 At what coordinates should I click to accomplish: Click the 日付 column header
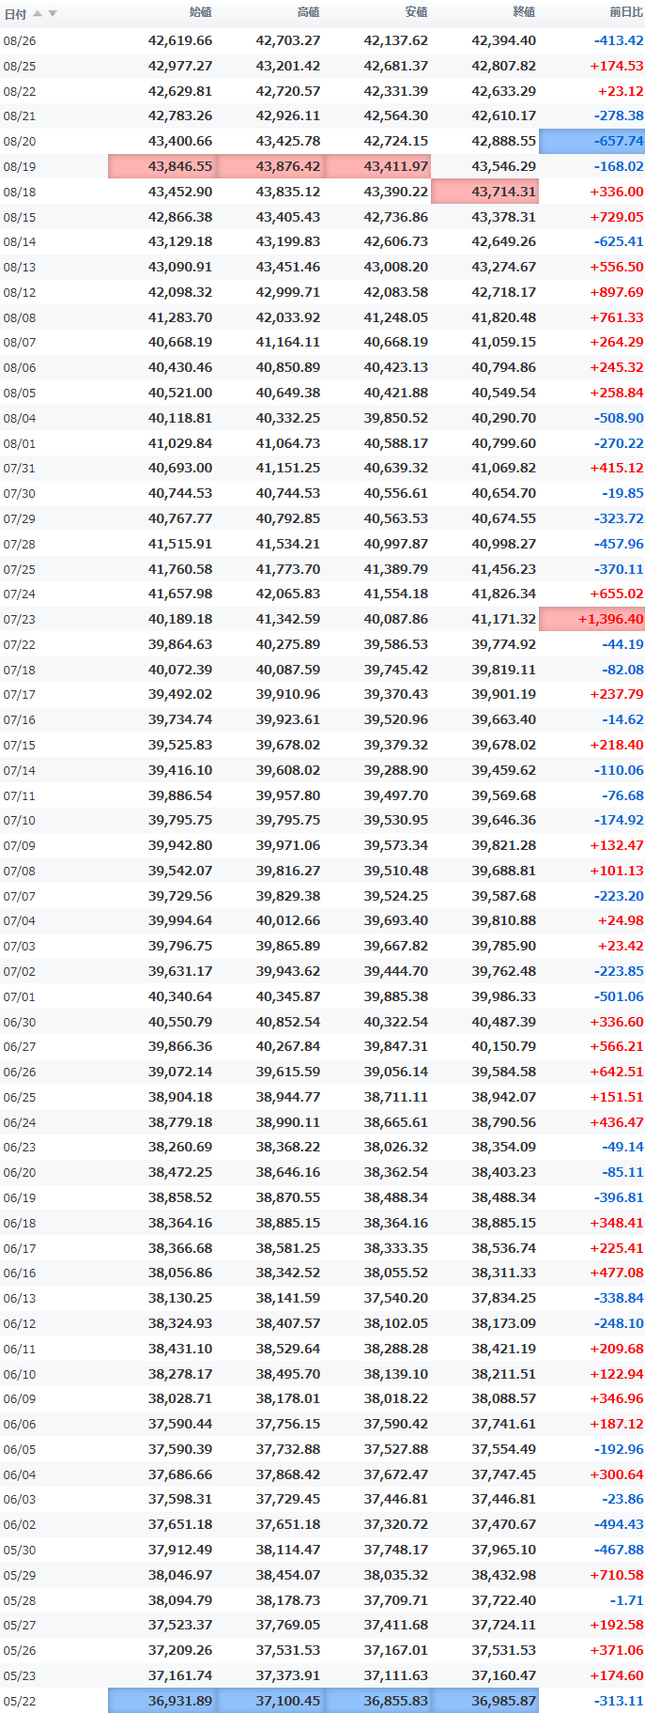tap(15, 14)
